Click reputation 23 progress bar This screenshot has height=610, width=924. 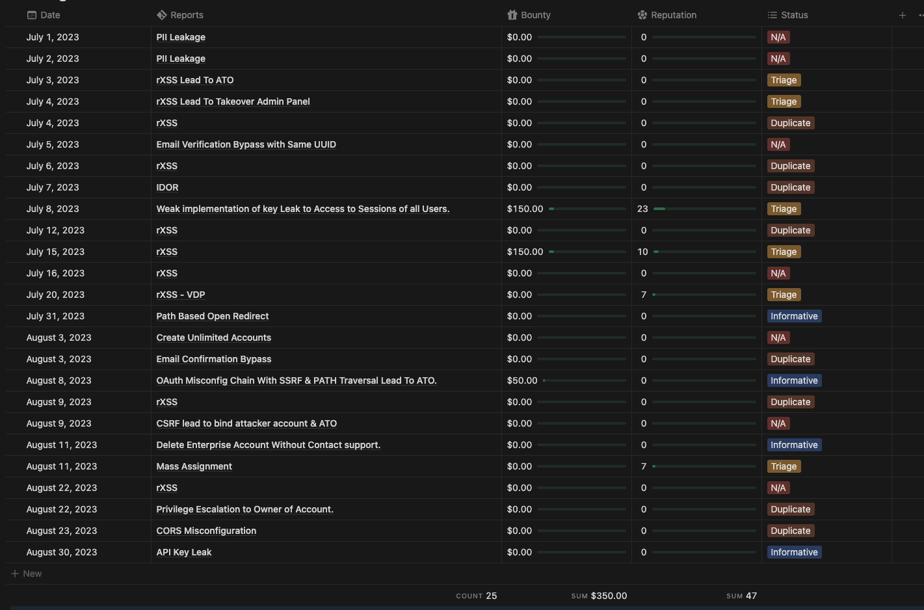pyautogui.click(x=704, y=209)
